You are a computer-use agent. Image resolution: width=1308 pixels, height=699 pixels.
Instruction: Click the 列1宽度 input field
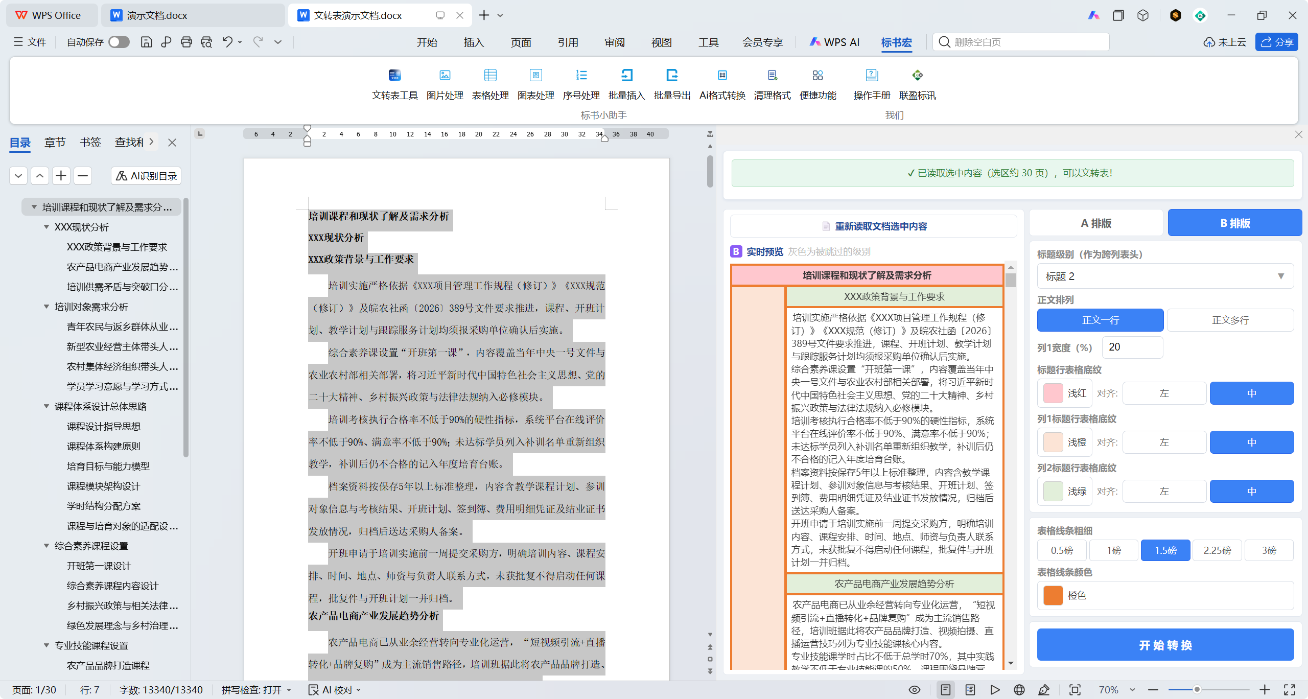(x=1132, y=347)
